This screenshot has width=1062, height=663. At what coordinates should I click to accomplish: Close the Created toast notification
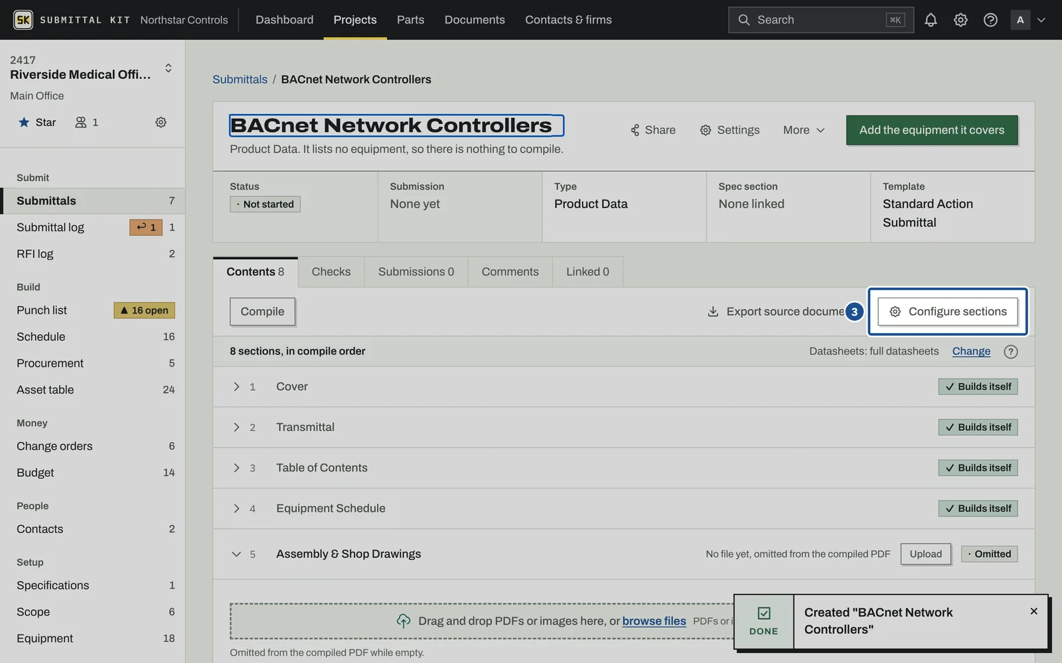click(x=1033, y=611)
